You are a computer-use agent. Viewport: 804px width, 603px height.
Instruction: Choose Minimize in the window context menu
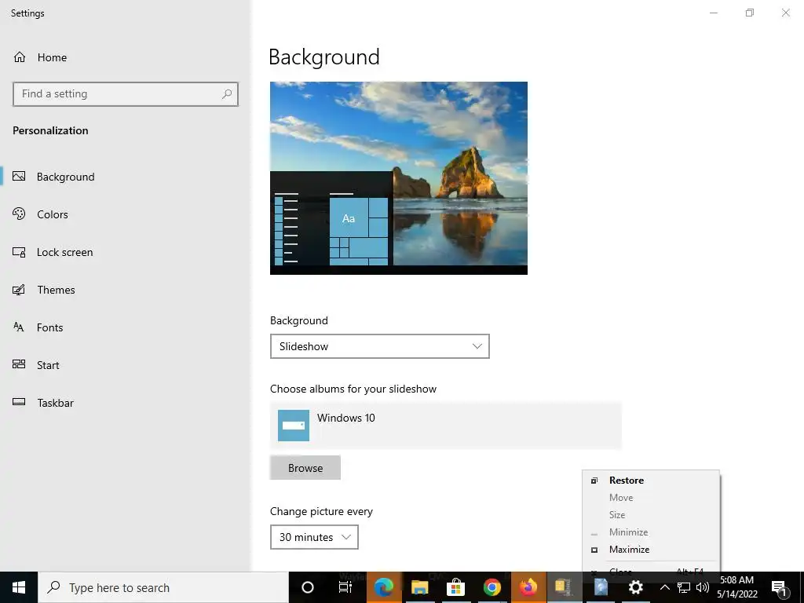click(651, 532)
